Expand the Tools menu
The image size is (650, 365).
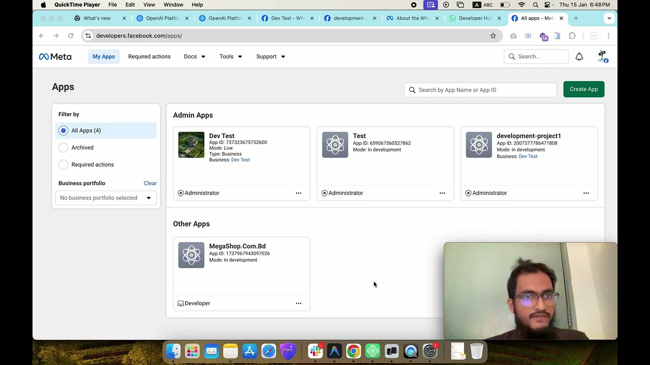coord(231,57)
